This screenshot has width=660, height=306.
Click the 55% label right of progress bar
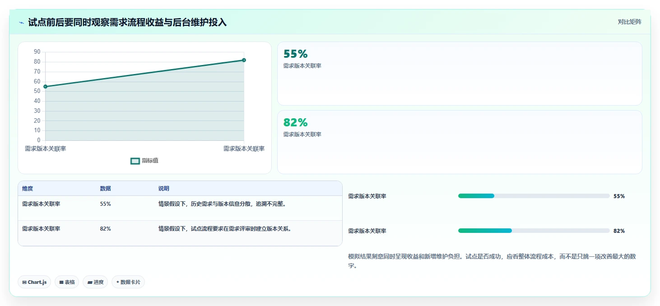619,196
